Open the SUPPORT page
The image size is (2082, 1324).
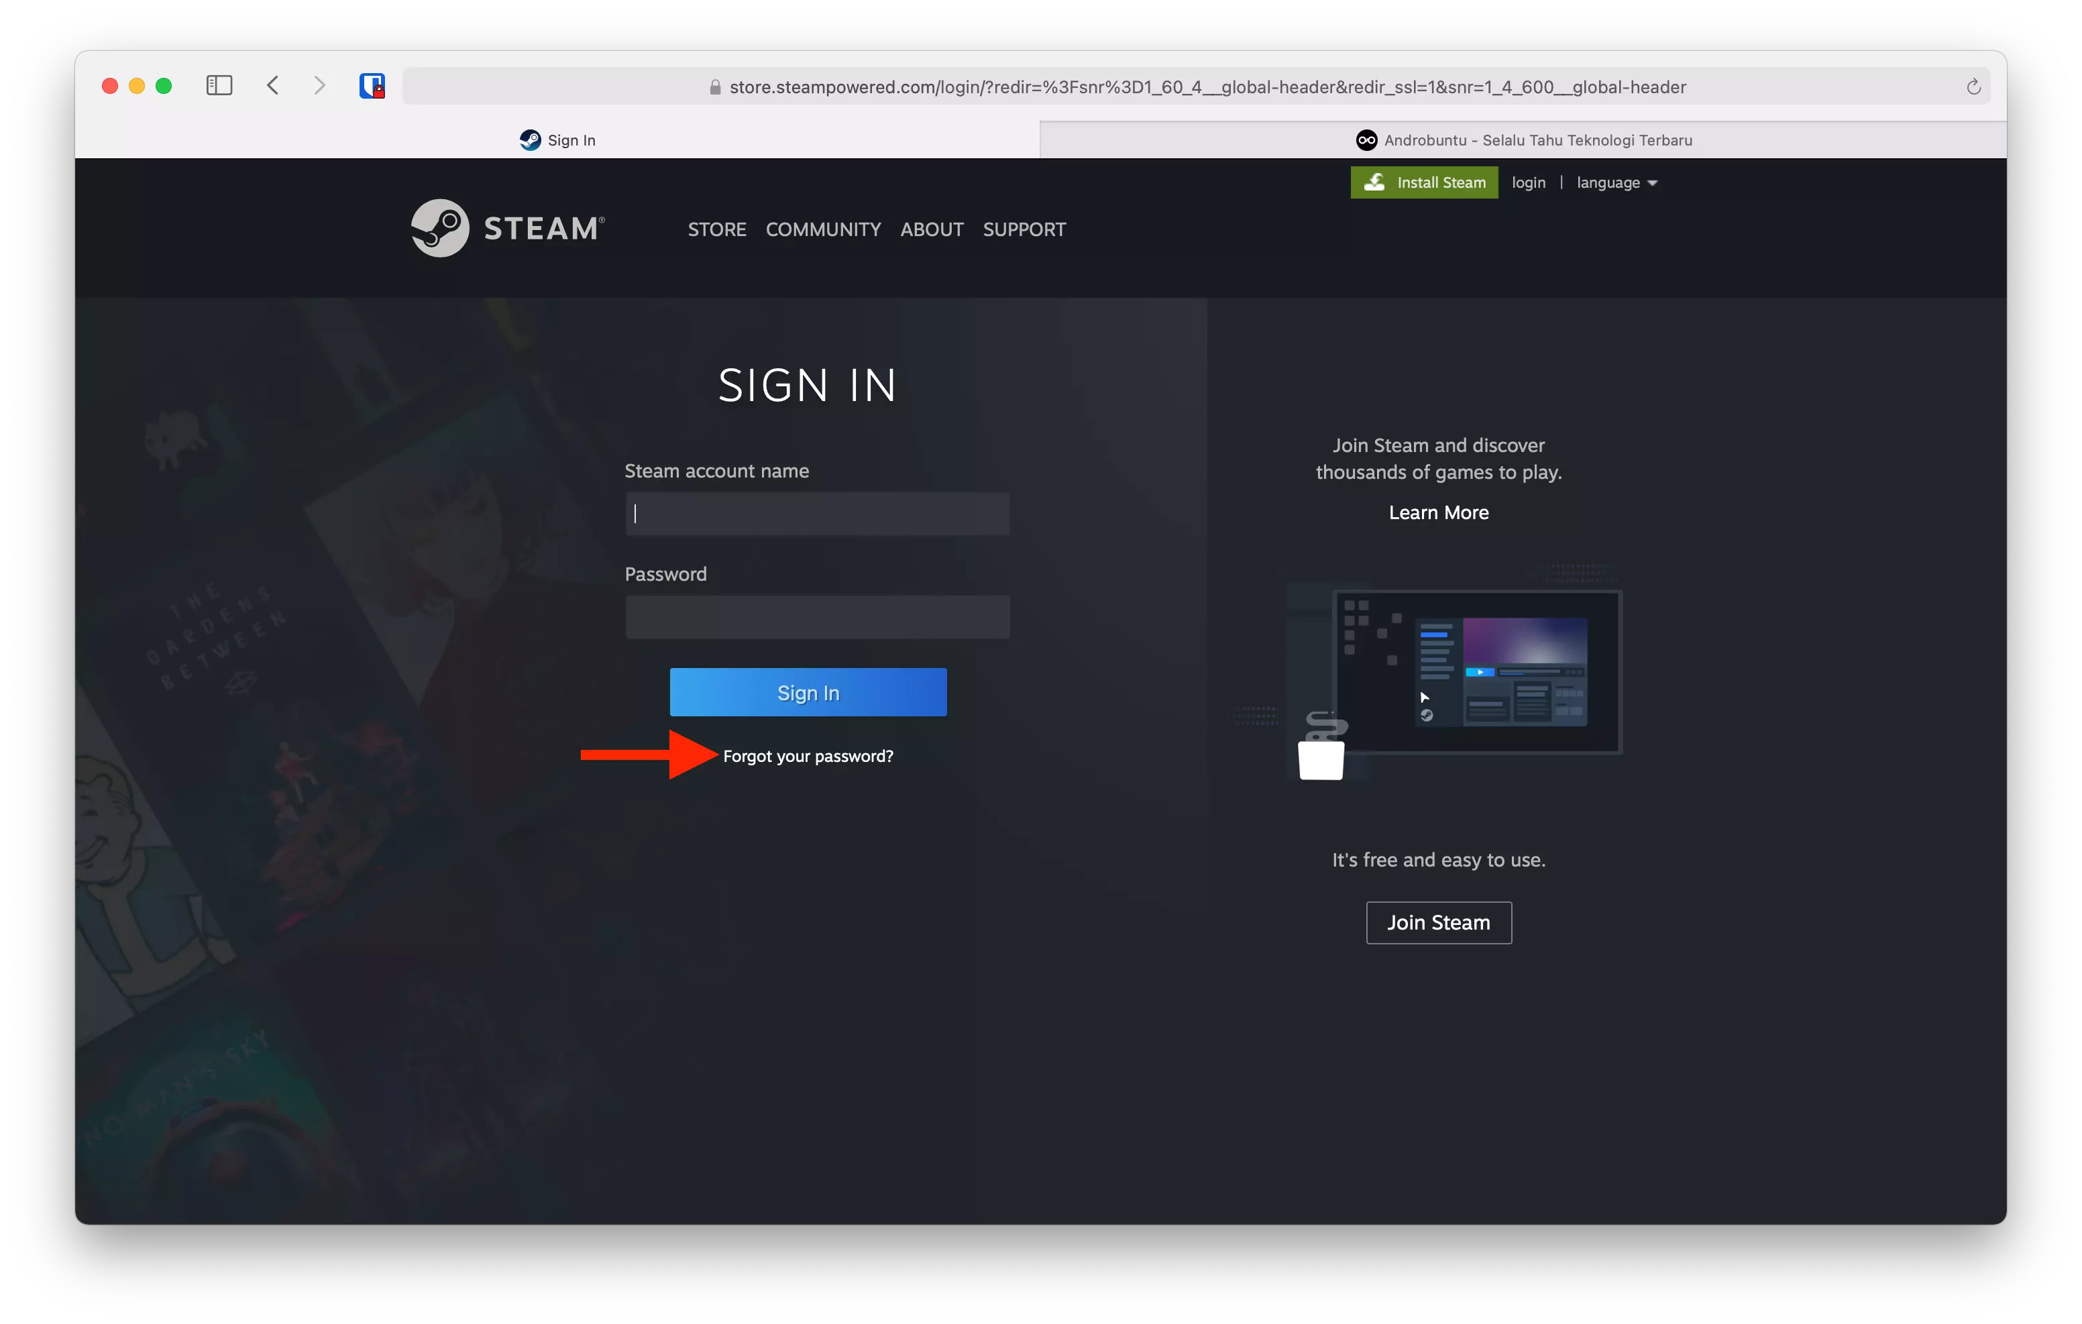tap(1024, 229)
